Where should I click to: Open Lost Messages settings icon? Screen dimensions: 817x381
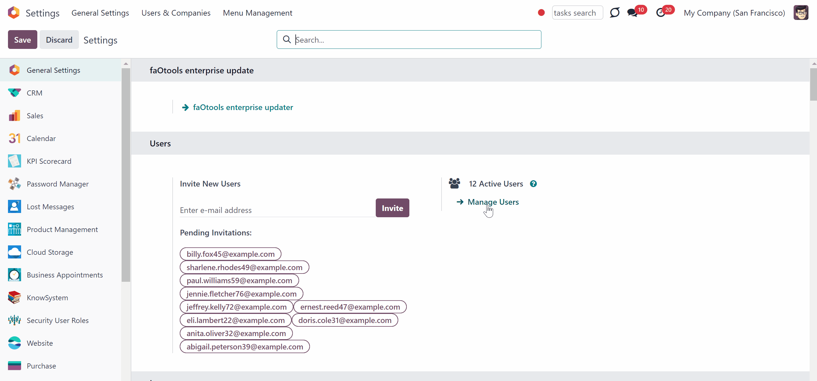[x=14, y=207]
